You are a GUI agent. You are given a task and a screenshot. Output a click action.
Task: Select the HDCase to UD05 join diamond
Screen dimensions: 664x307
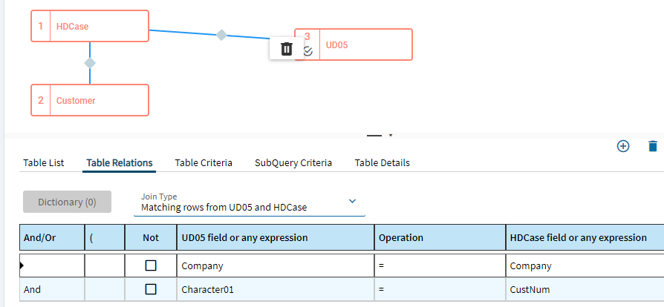(221, 35)
